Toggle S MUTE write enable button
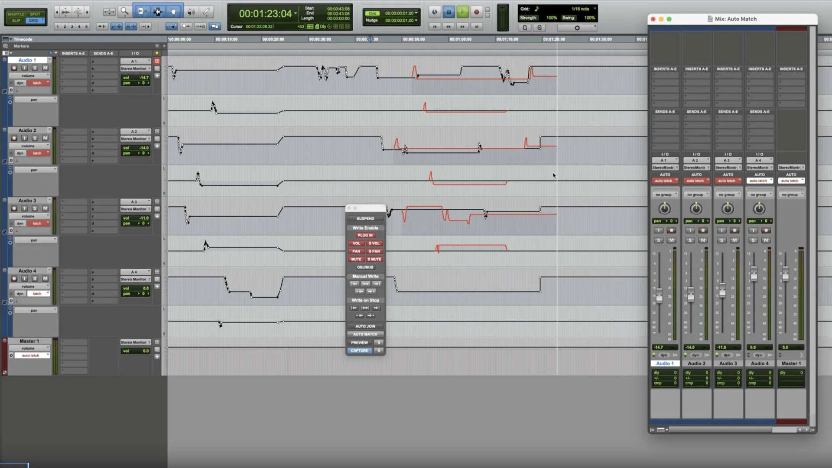 coord(374,259)
